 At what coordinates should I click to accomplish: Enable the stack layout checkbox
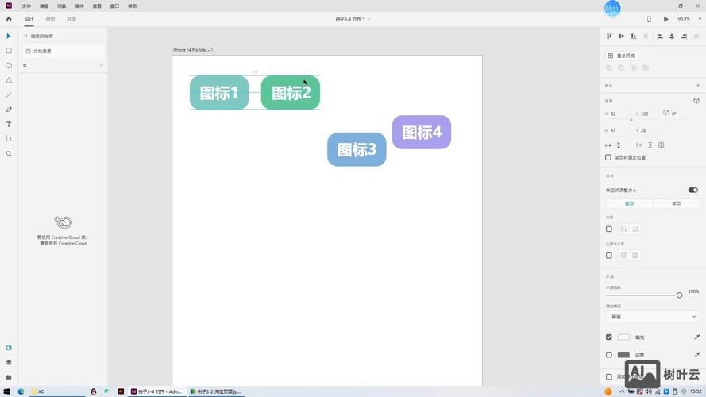click(609, 229)
